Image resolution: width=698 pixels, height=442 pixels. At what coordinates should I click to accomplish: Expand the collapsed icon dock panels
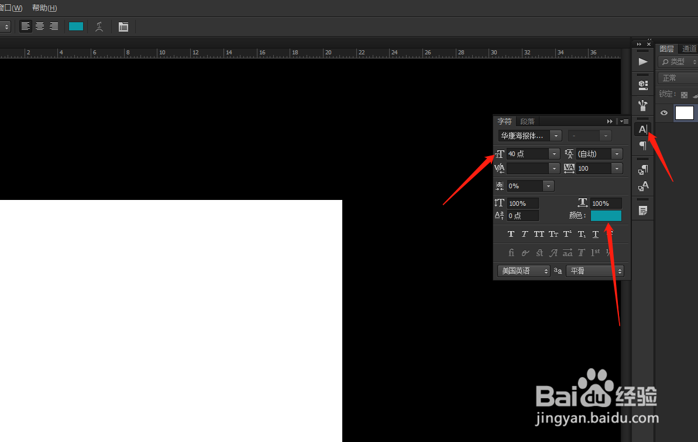pos(639,44)
